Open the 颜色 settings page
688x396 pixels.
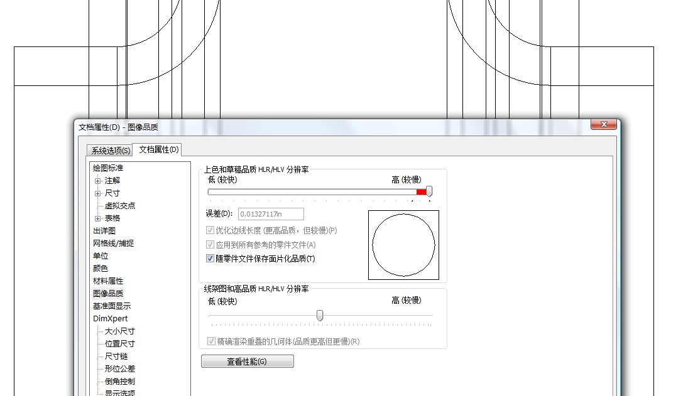[x=101, y=269]
